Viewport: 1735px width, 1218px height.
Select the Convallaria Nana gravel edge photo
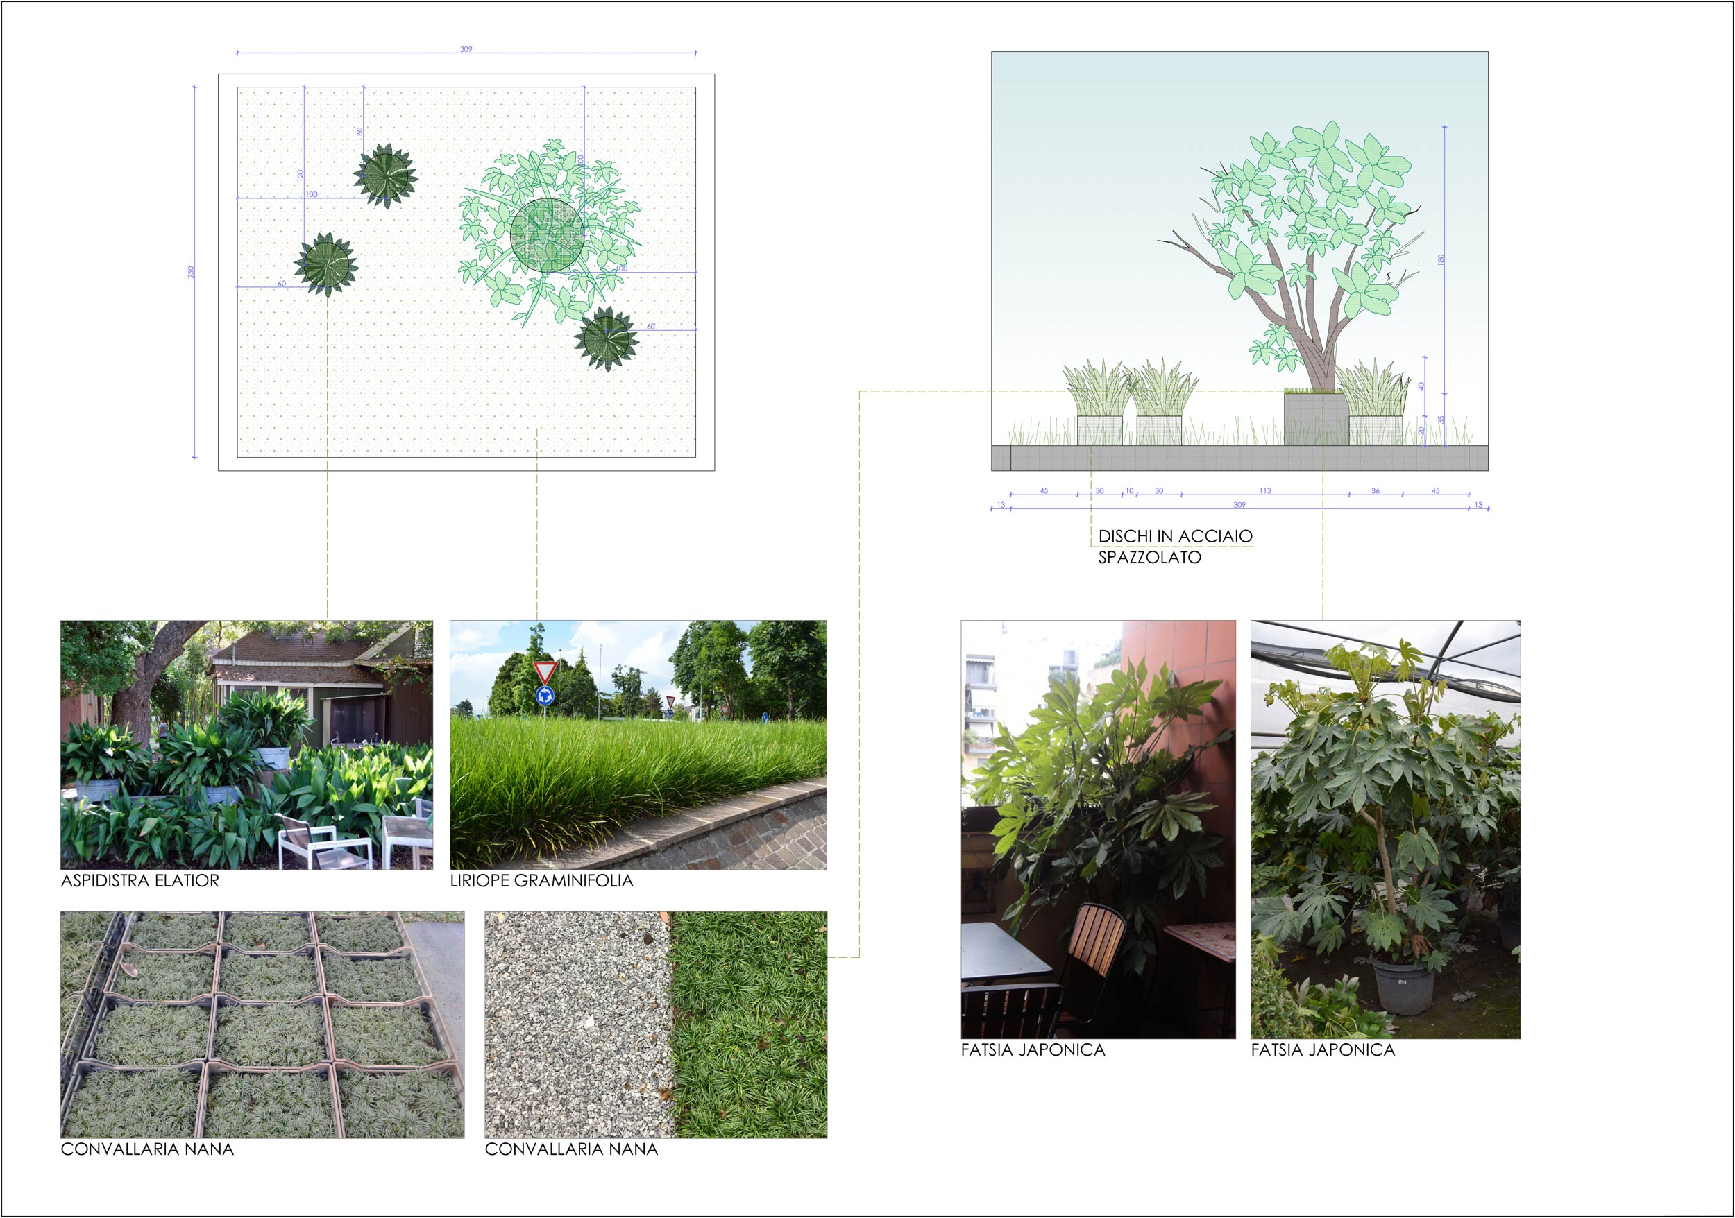(x=656, y=1024)
